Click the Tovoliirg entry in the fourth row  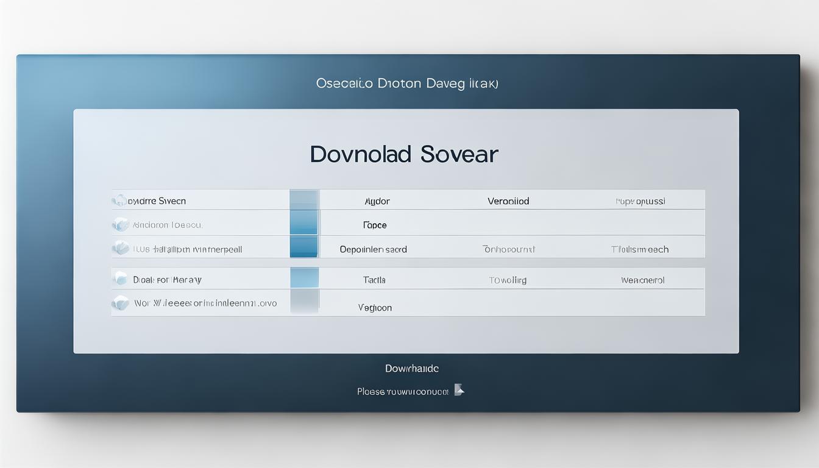click(x=508, y=280)
